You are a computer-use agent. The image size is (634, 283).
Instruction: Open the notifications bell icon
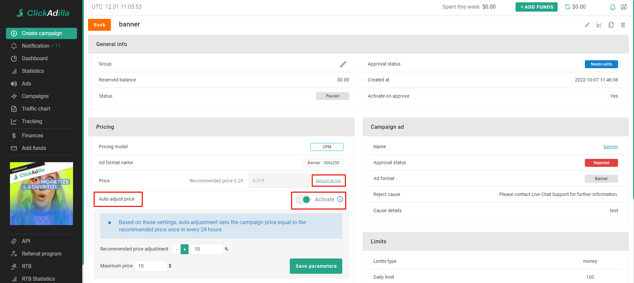(x=613, y=7)
